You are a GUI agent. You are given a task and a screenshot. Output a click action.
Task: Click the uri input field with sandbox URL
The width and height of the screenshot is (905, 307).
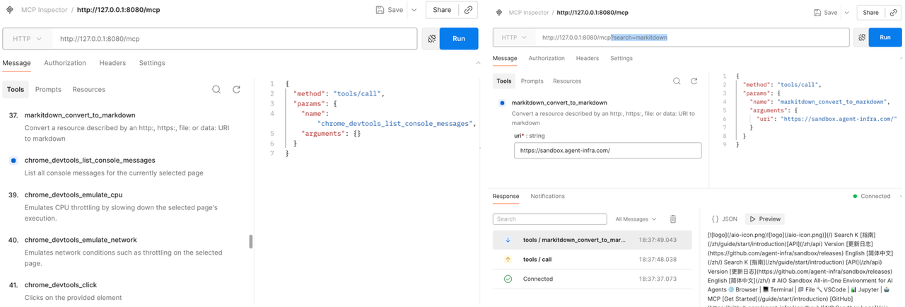point(607,151)
